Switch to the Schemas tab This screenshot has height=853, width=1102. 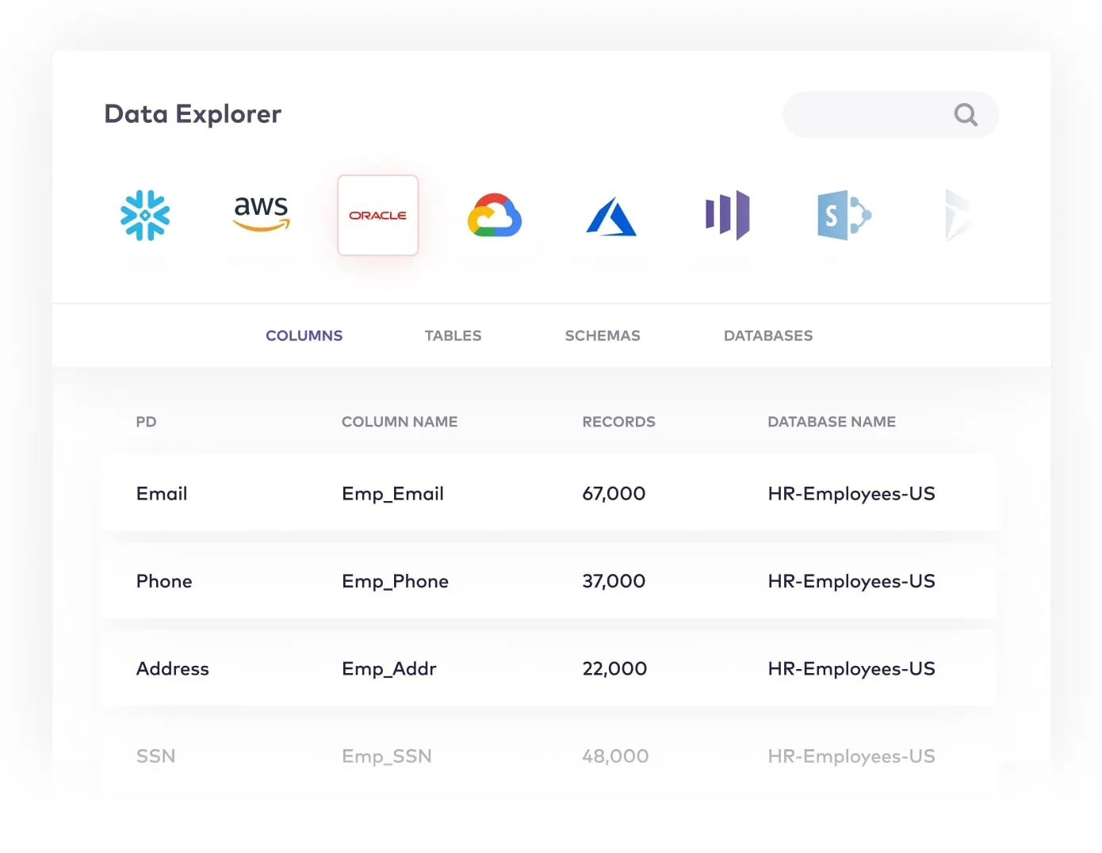(603, 335)
